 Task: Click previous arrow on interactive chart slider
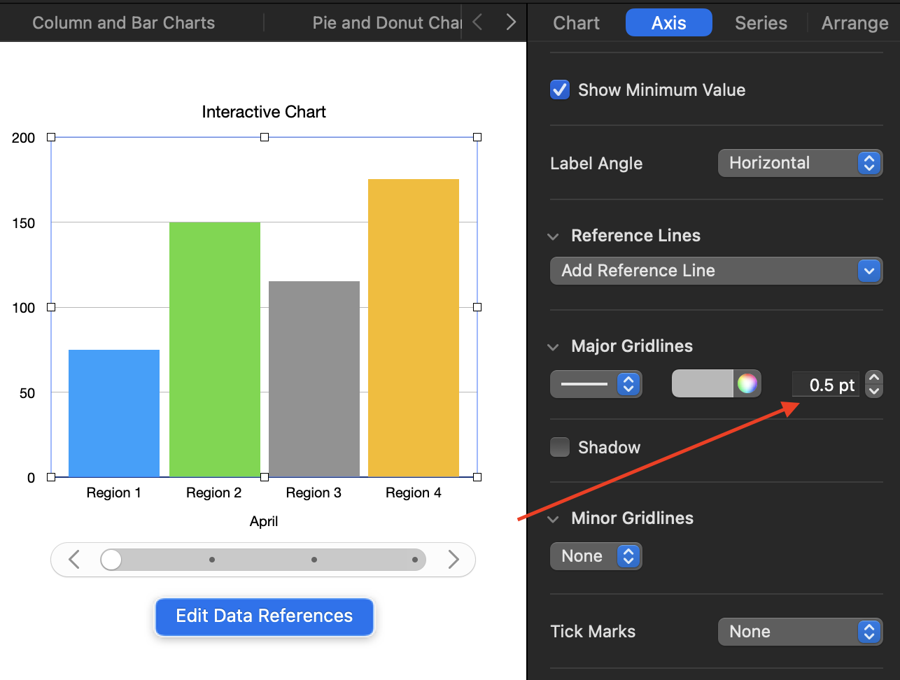75,560
